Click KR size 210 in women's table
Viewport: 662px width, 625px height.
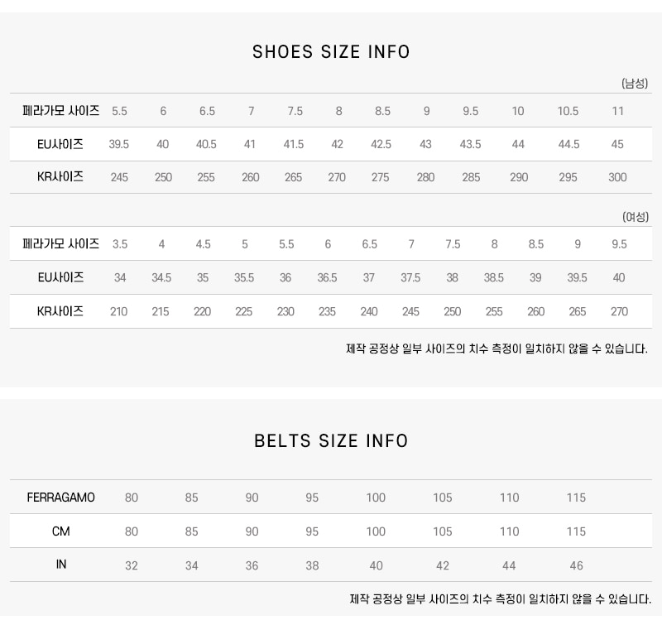tap(119, 311)
